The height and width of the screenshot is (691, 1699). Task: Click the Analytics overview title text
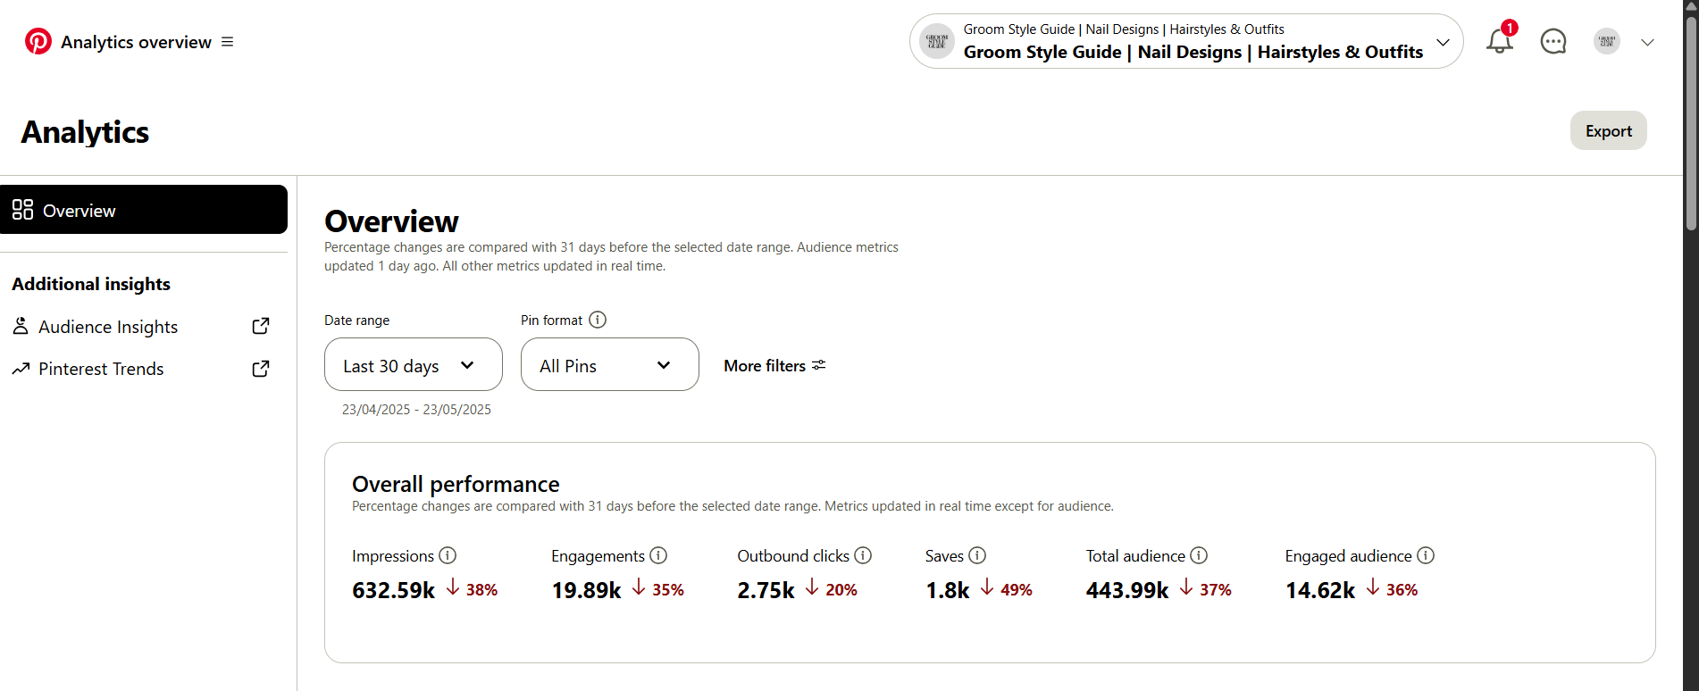136,42
